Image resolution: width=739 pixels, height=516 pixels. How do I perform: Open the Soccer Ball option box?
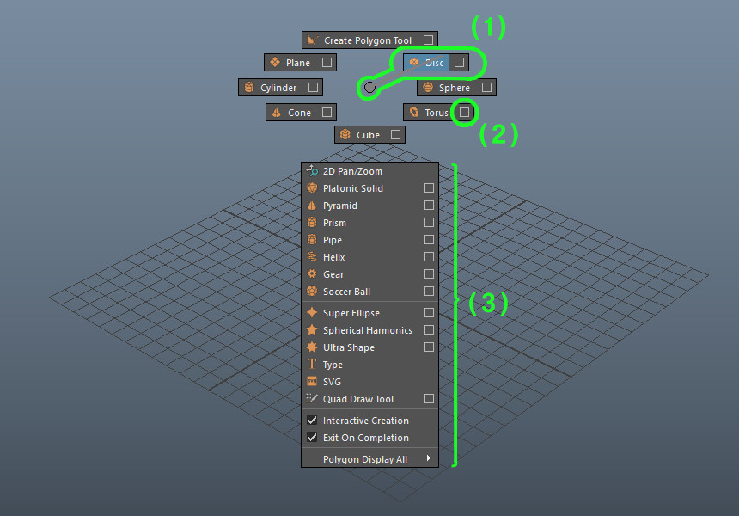click(429, 291)
